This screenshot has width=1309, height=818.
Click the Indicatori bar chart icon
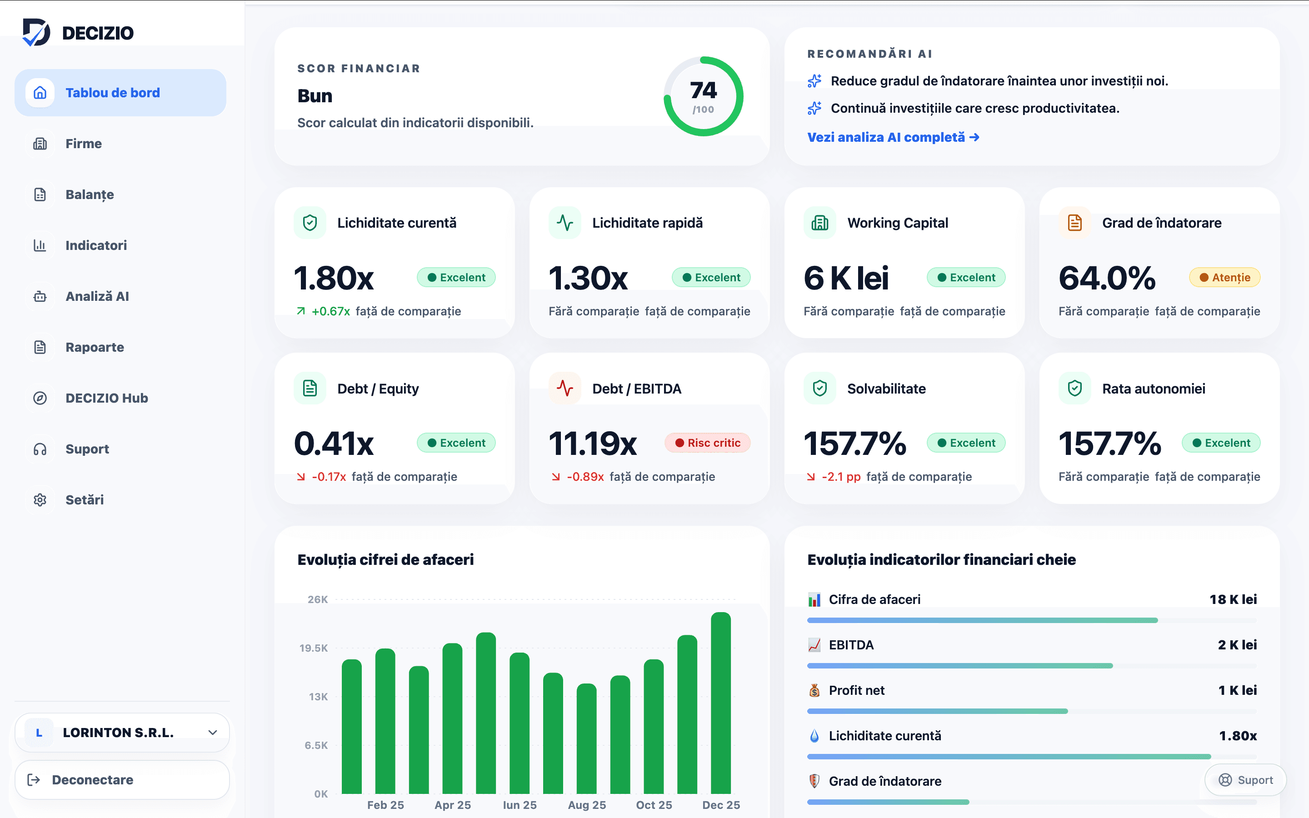coord(40,245)
